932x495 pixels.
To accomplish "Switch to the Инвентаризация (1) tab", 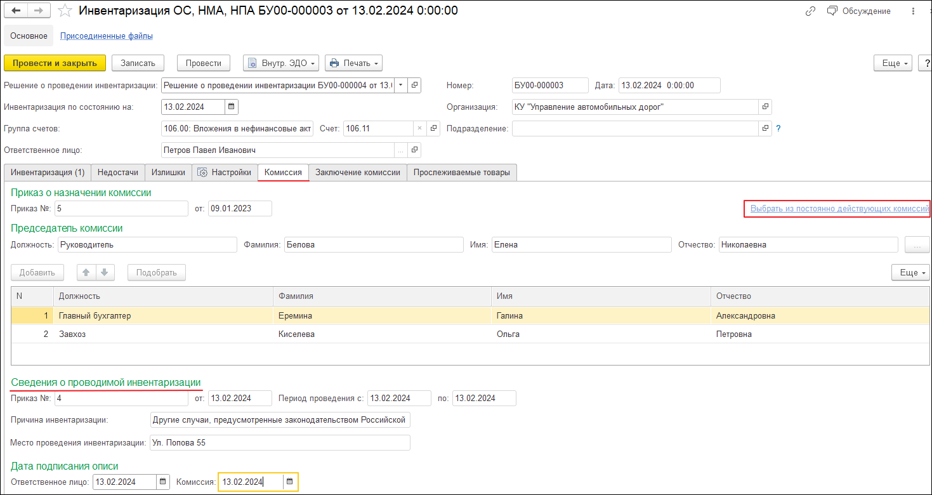I will [48, 172].
